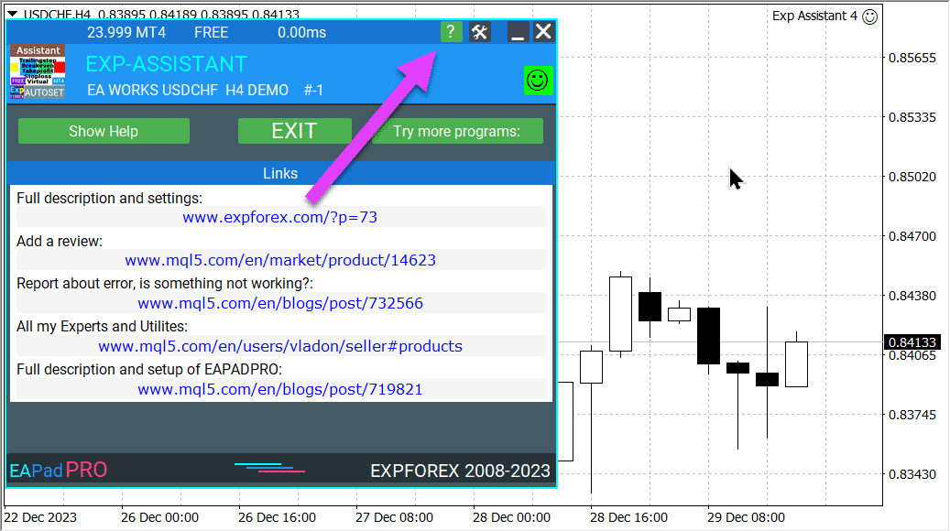
Task: Click the Try more programs button
Action: click(x=456, y=131)
